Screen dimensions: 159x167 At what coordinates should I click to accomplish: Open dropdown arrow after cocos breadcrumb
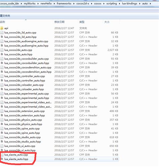pos(104,4)
